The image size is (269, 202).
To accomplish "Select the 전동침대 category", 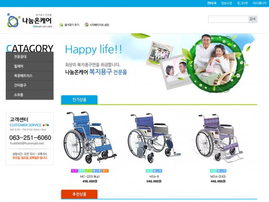I will point(30,57).
